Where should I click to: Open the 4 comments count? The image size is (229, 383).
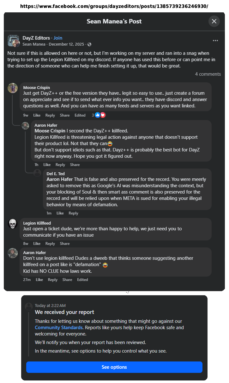click(x=208, y=74)
